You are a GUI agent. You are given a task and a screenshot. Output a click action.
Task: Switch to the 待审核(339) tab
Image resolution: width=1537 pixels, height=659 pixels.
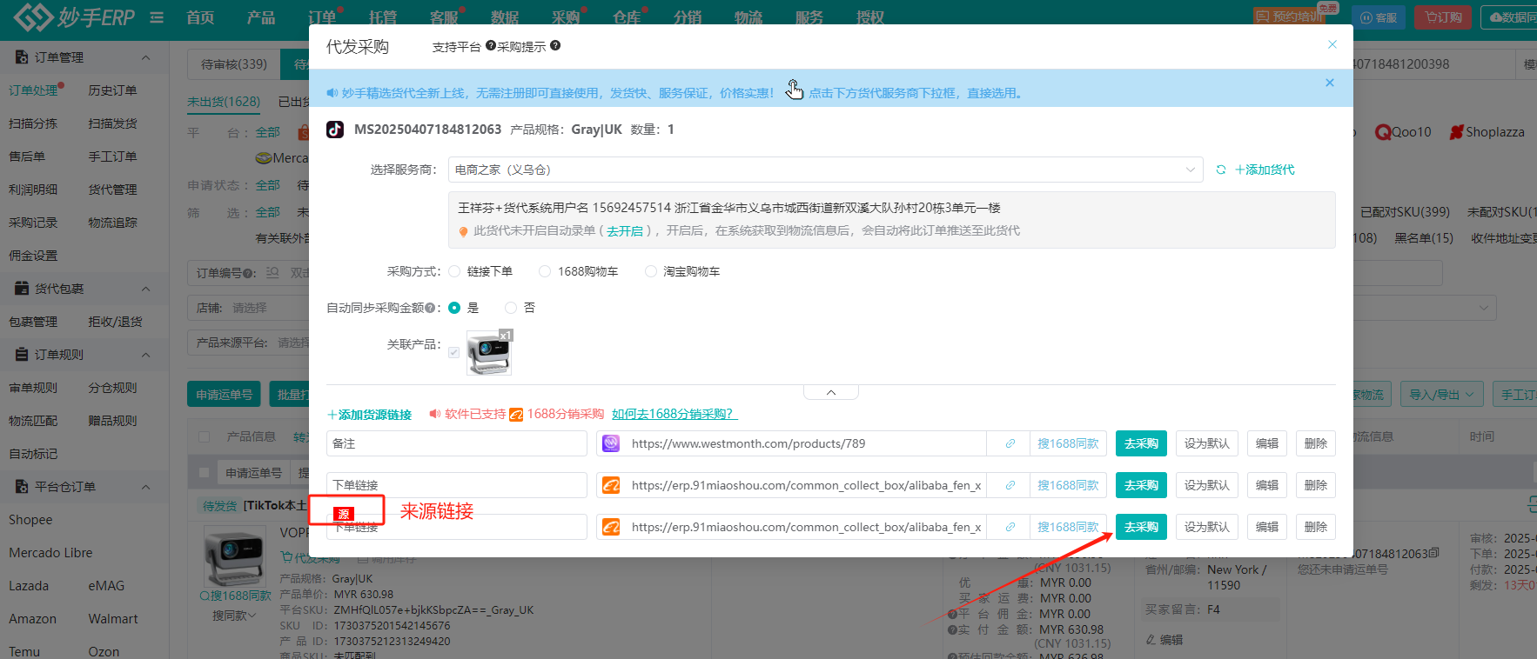234,64
